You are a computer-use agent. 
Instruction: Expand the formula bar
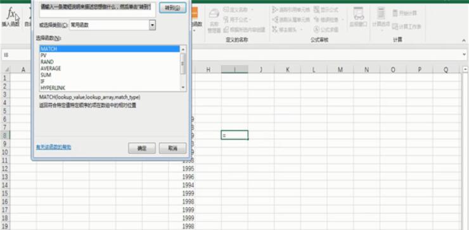tap(464, 54)
